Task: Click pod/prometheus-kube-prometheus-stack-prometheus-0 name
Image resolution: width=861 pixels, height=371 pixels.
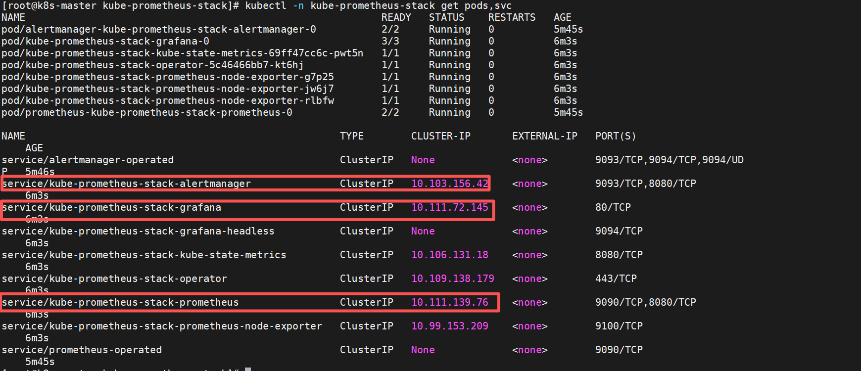Action: pos(147,112)
